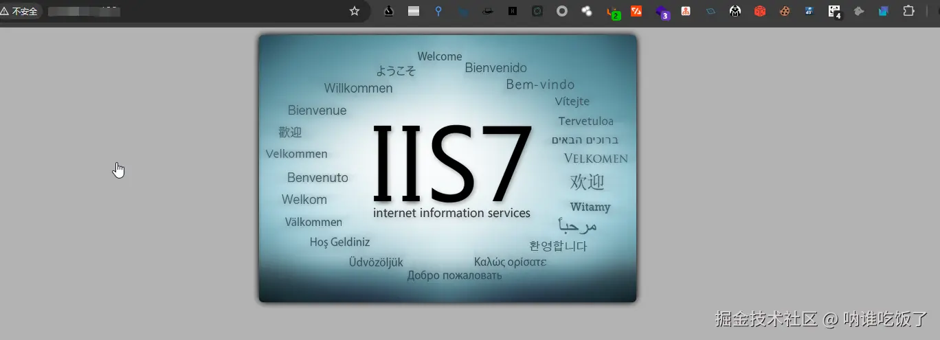Bookmark this page with the star icon
Image resolution: width=940 pixels, height=340 pixels.
coord(355,11)
